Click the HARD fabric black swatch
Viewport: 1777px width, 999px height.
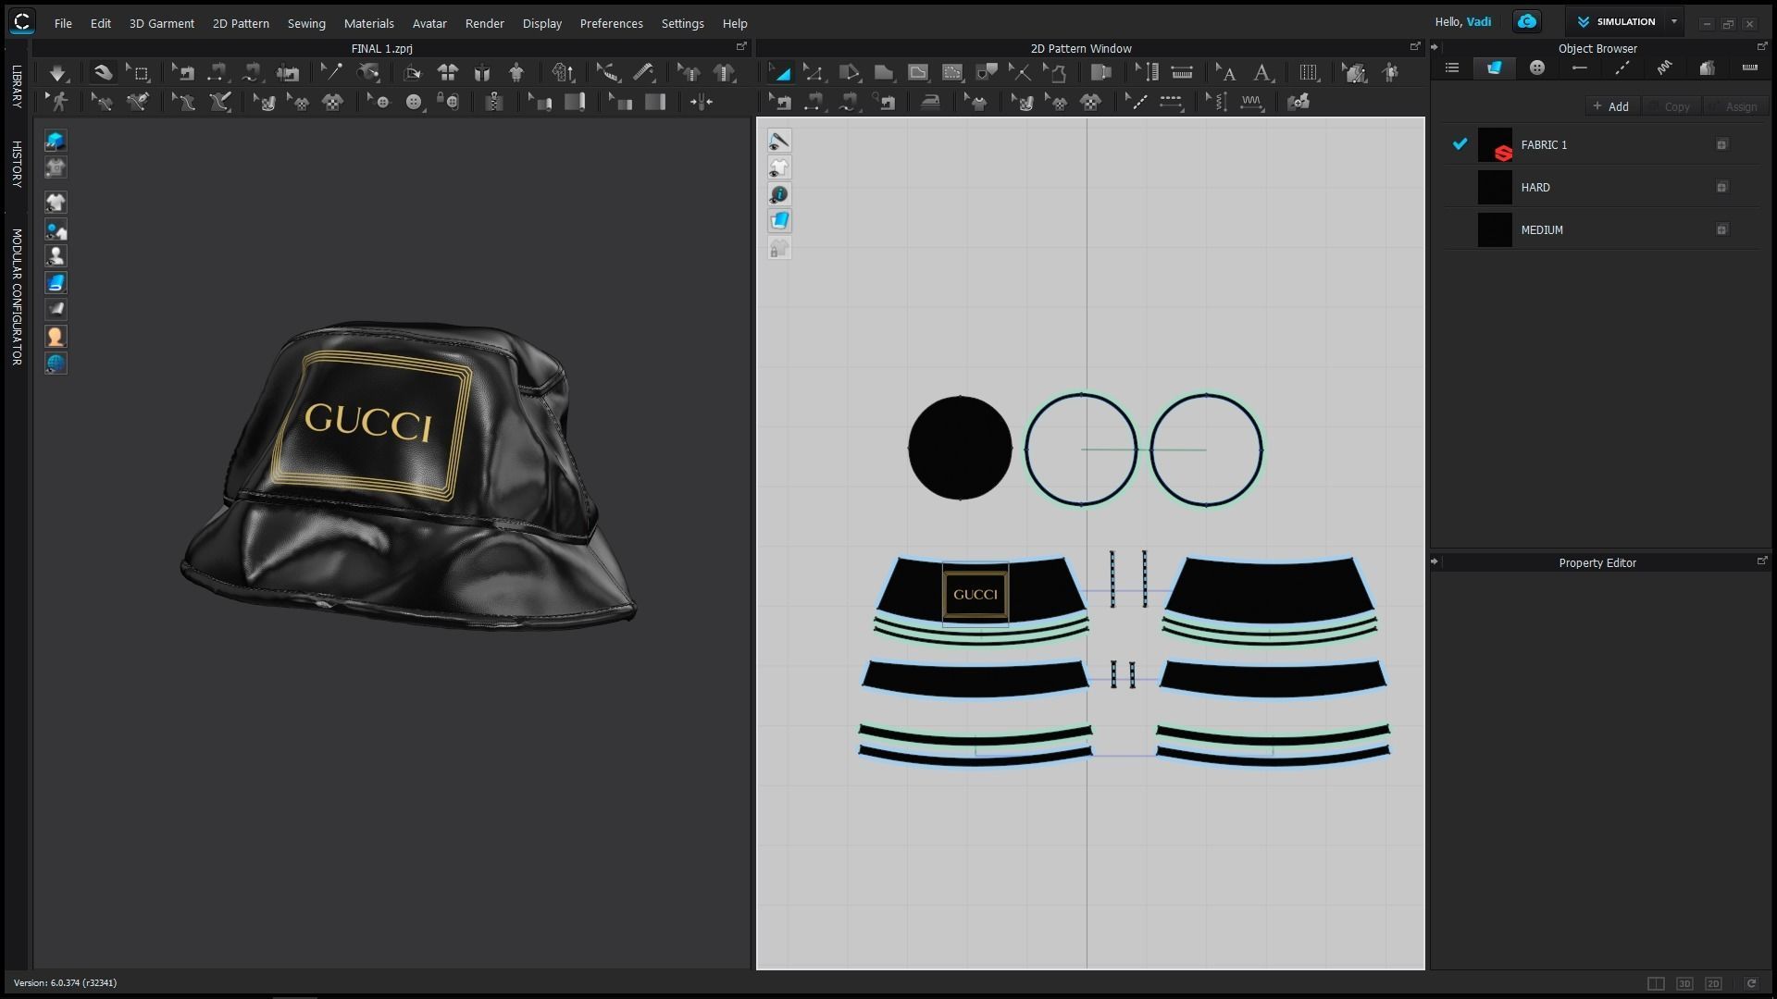(1495, 188)
